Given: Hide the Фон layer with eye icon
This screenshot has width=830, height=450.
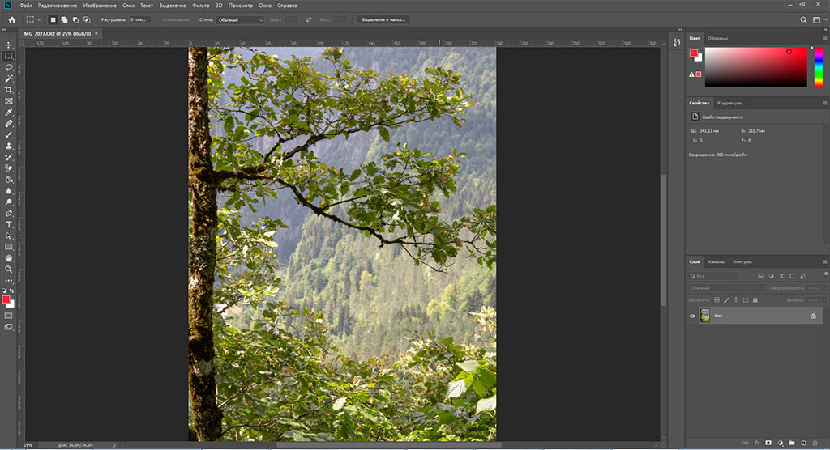Looking at the screenshot, I should [692, 316].
